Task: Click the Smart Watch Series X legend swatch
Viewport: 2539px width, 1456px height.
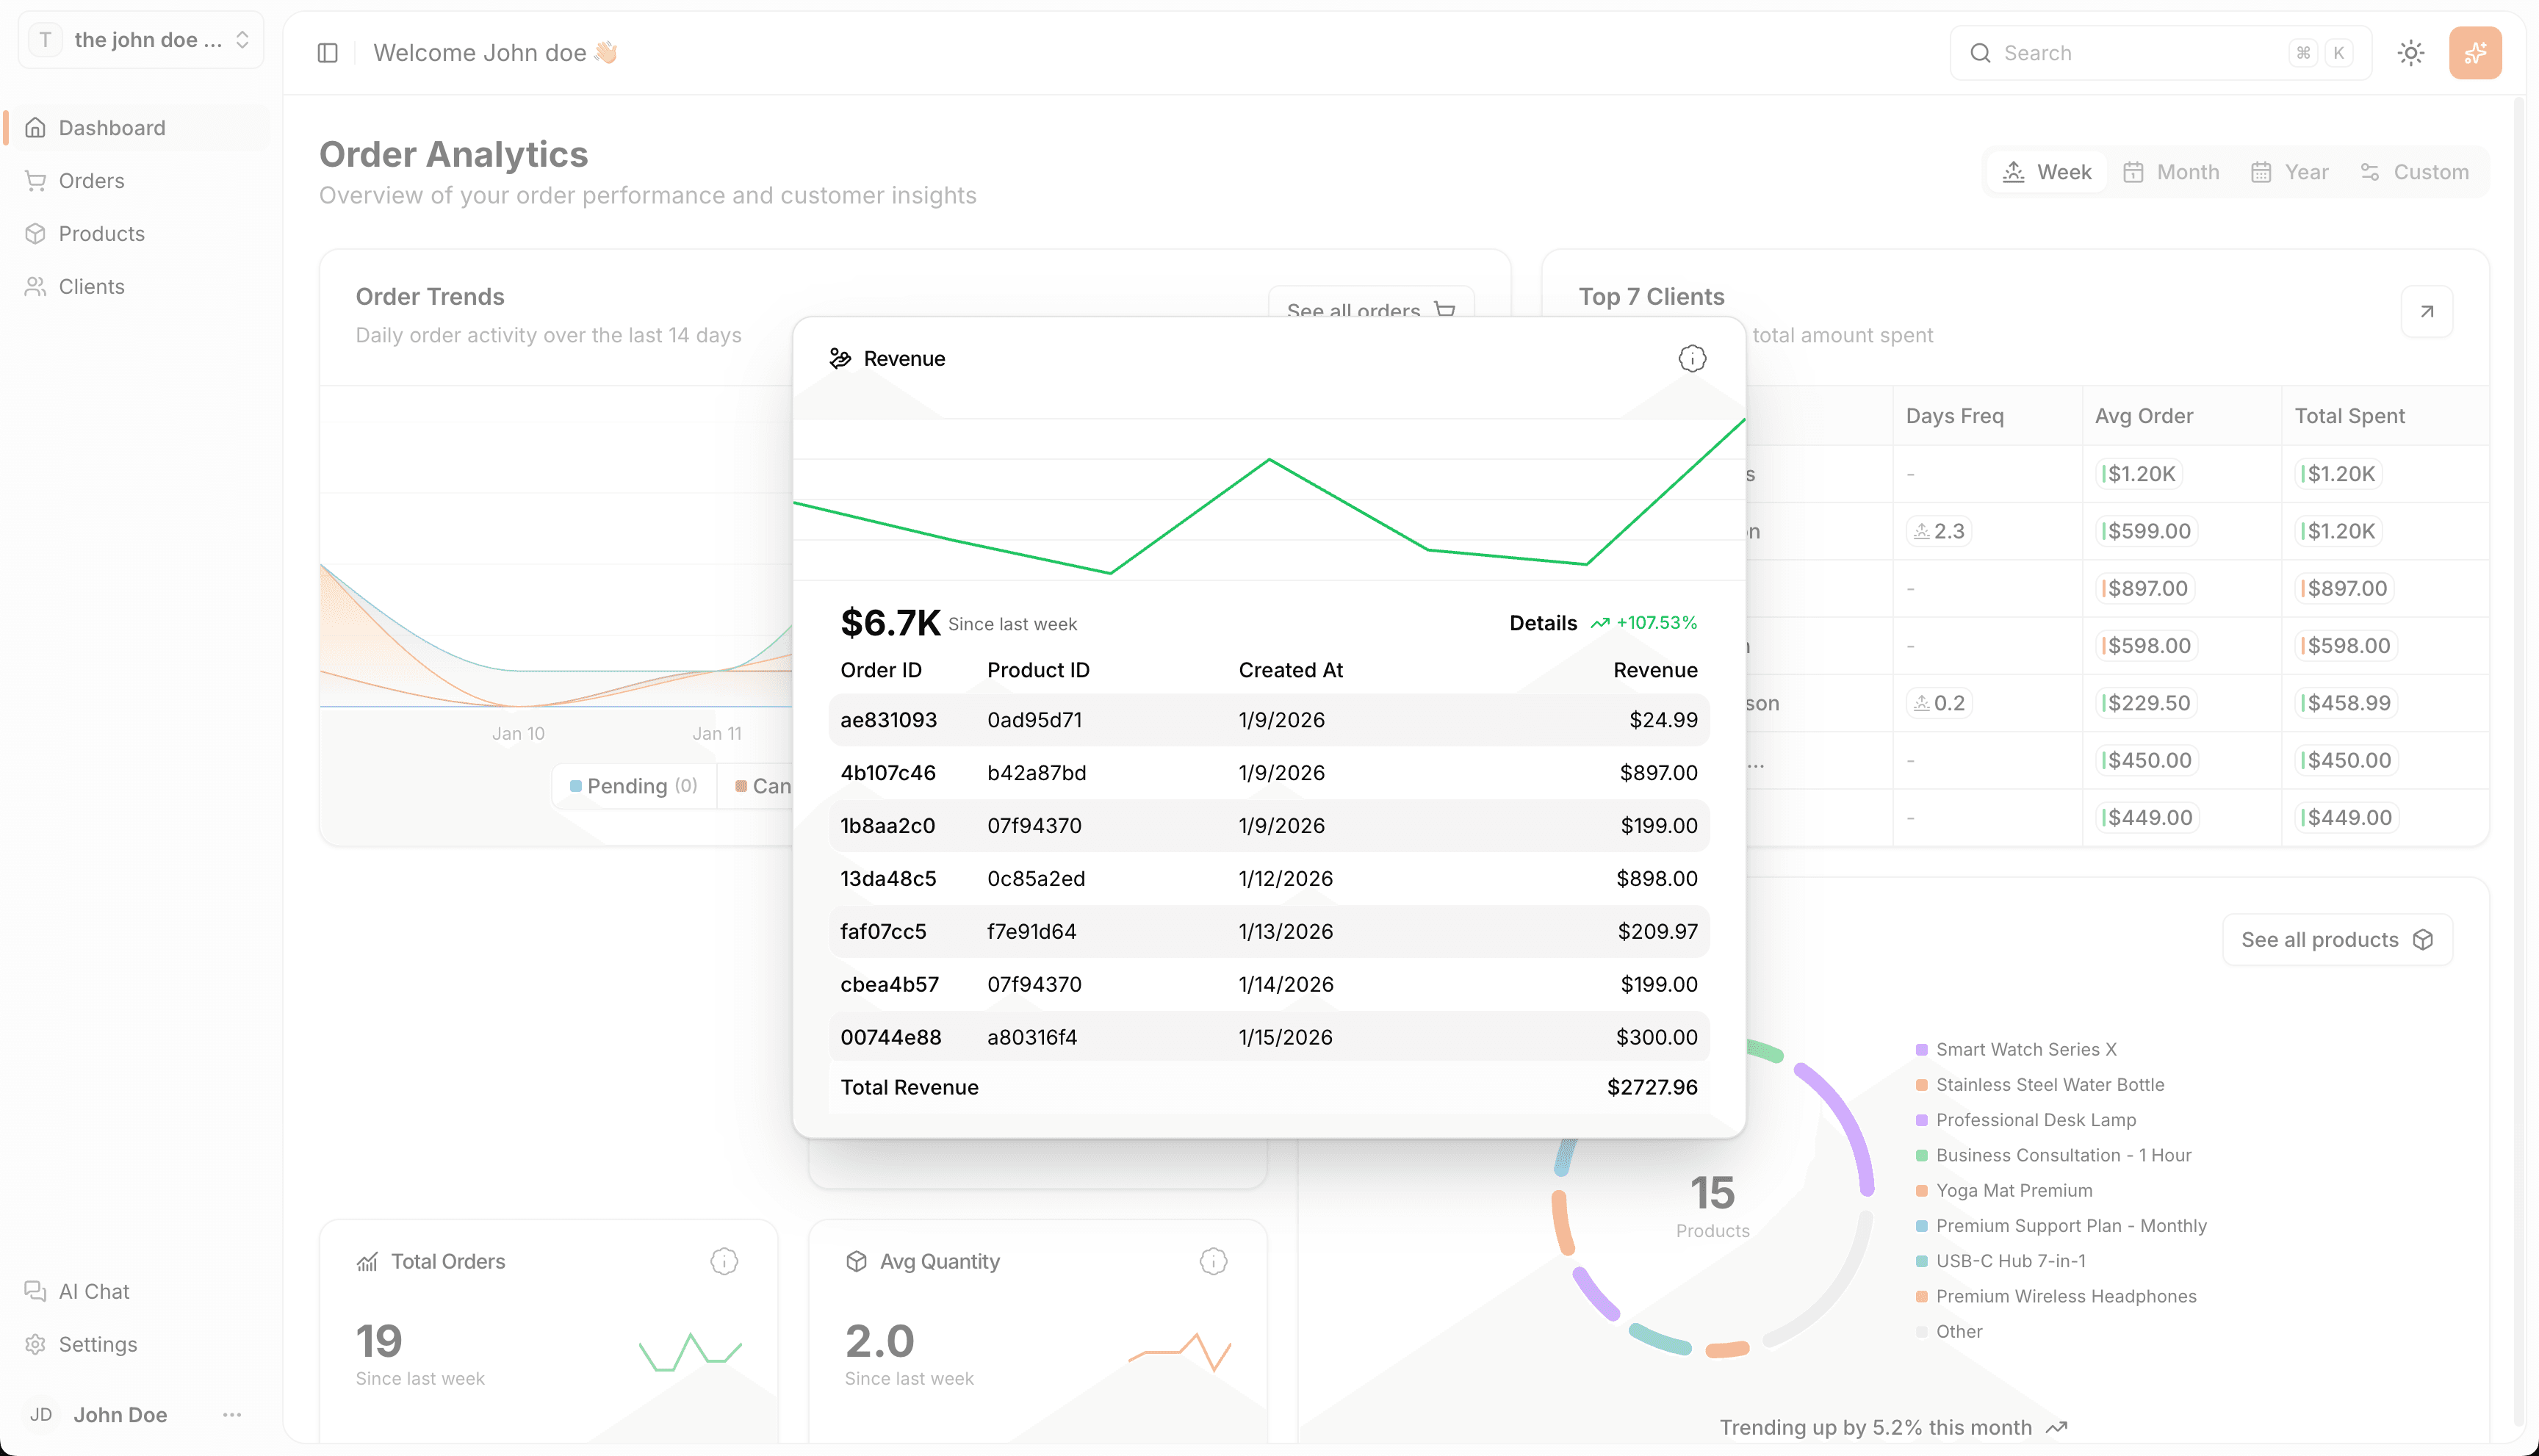Action: click(x=1921, y=1048)
